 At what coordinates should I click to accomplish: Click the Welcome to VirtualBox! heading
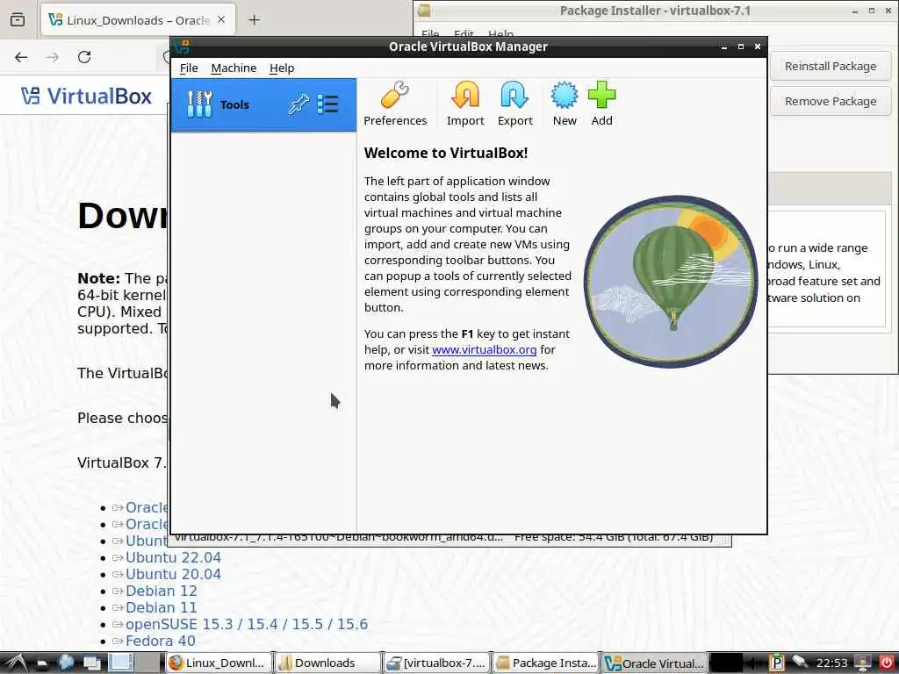[x=446, y=153]
